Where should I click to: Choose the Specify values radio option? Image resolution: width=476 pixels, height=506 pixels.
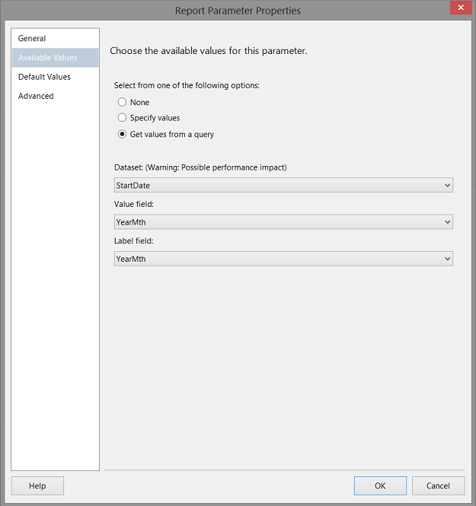[x=123, y=118]
